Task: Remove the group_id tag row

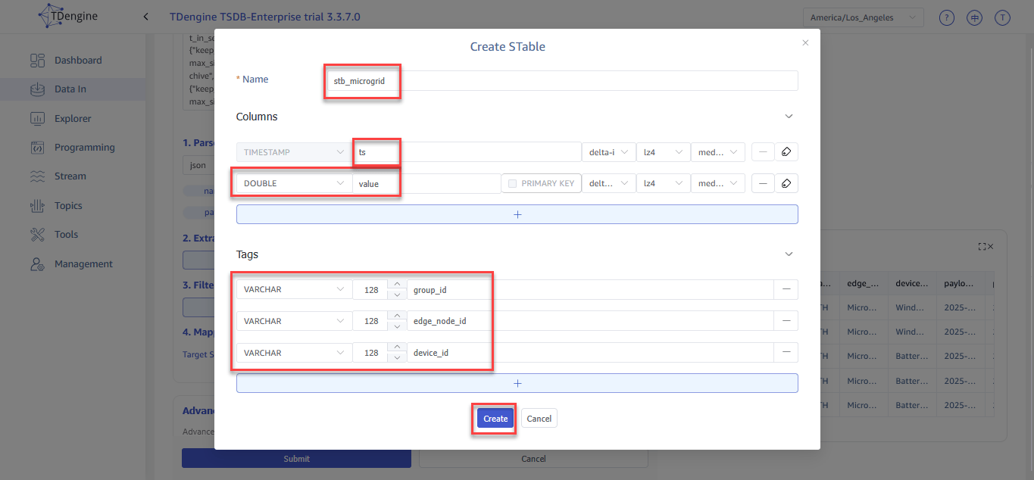Action: click(x=786, y=289)
